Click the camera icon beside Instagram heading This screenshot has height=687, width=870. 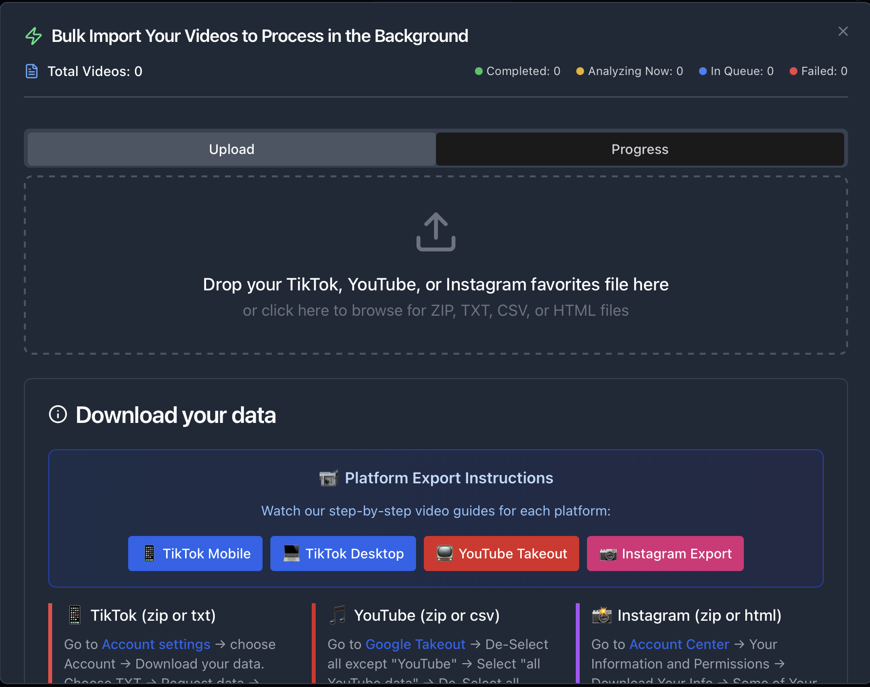click(x=602, y=615)
